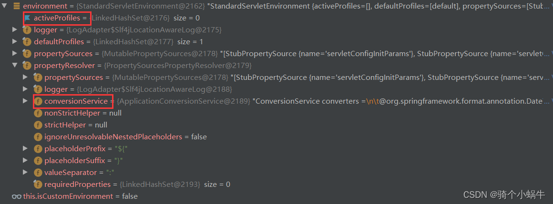Click the field icon of requiredProperties
The image size is (553, 204).
(38, 185)
